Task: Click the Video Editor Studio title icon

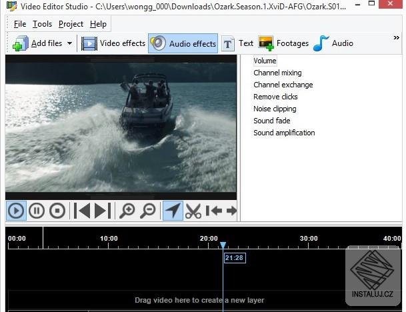Action: pos(11,6)
